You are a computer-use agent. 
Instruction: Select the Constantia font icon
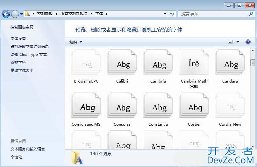pos(158,105)
